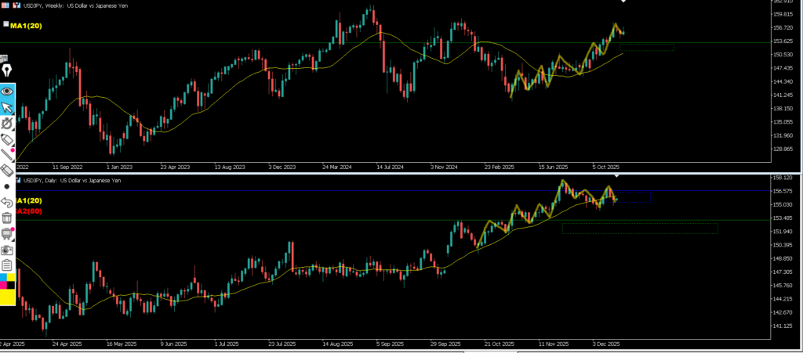The height and width of the screenshot is (353, 803).
Task: Click the chart icon beside USDJPY Daily title
Action: tap(19, 181)
